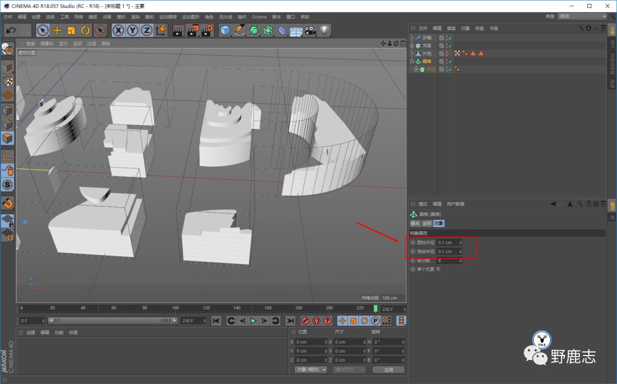The width and height of the screenshot is (617, 384).
Task: Select the Pen spline tool icon
Action: [240, 30]
